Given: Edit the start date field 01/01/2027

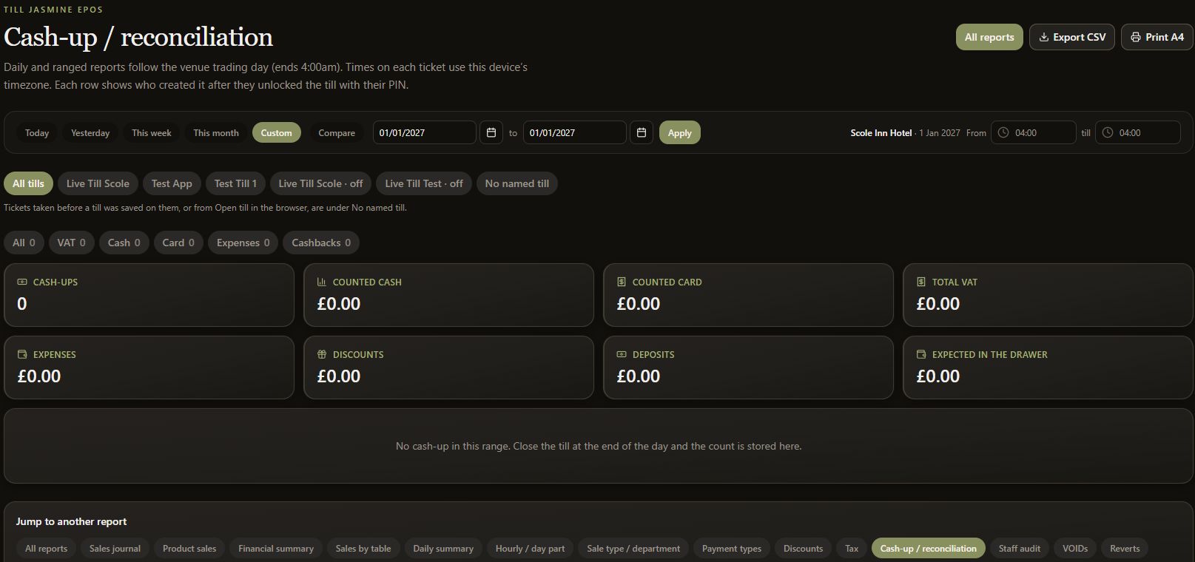Looking at the screenshot, I should (425, 132).
